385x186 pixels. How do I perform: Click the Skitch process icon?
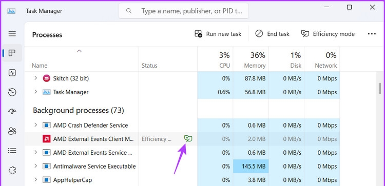(x=46, y=78)
